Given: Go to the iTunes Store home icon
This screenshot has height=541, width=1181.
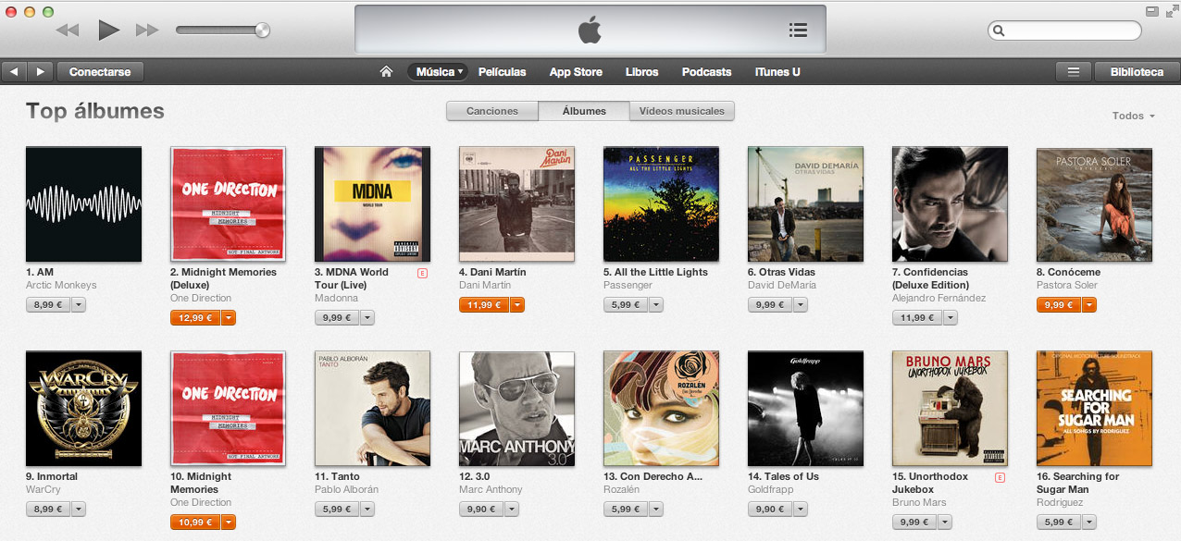Looking at the screenshot, I should tap(387, 71).
